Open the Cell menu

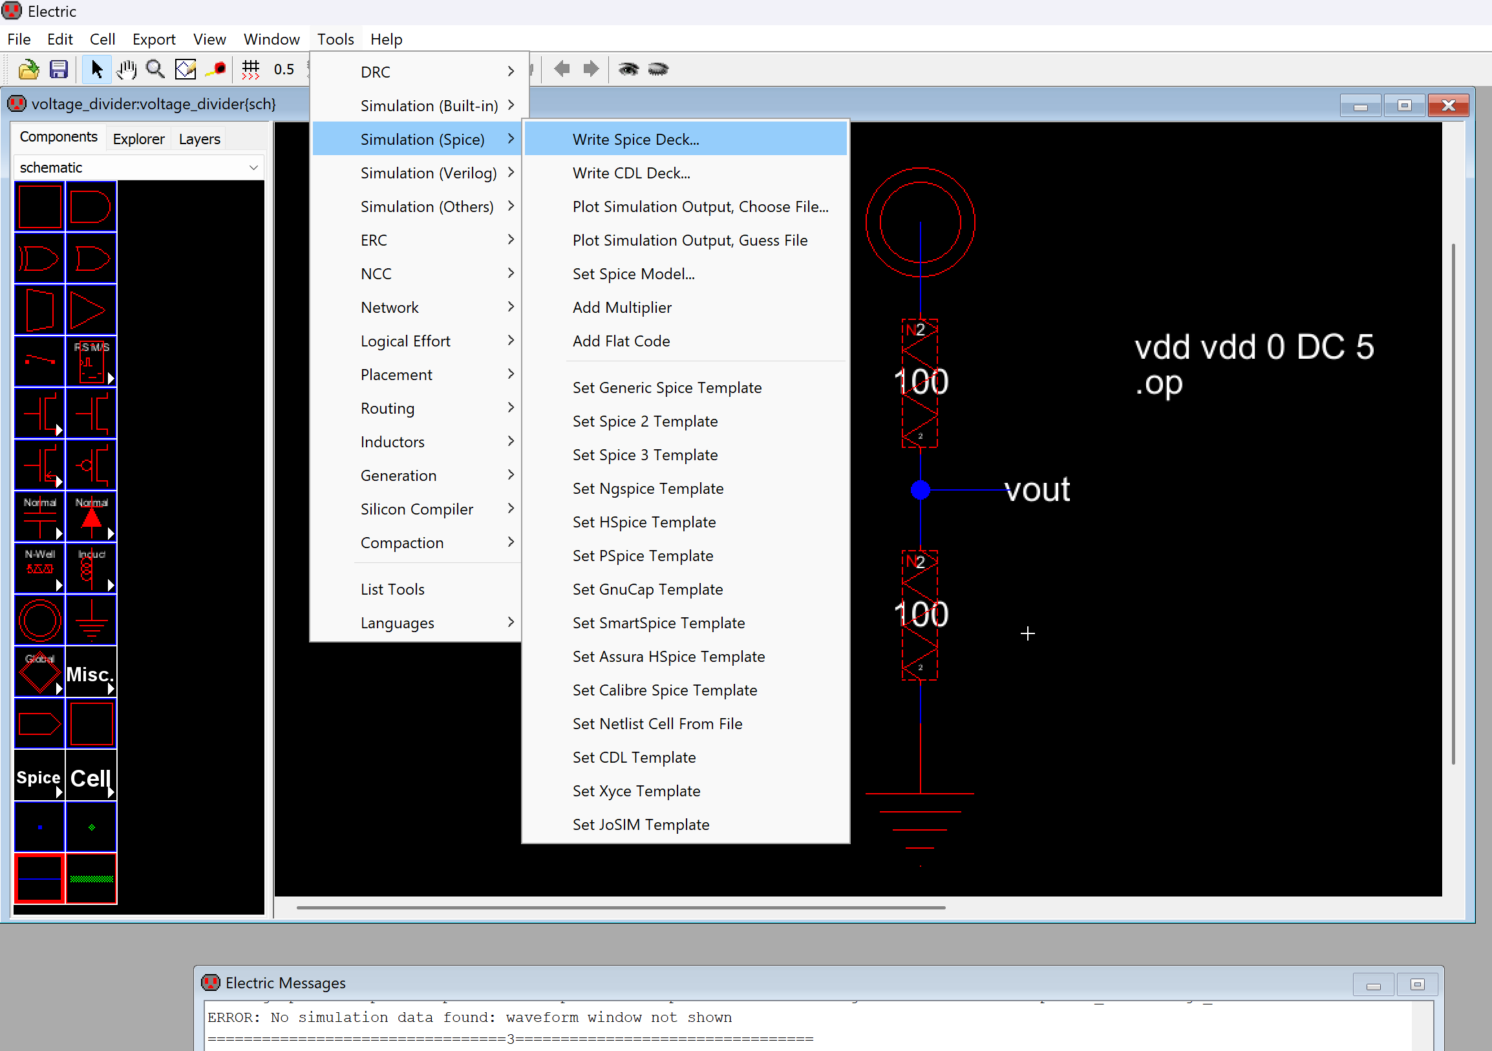pyautogui.click(x=102, y=39)
